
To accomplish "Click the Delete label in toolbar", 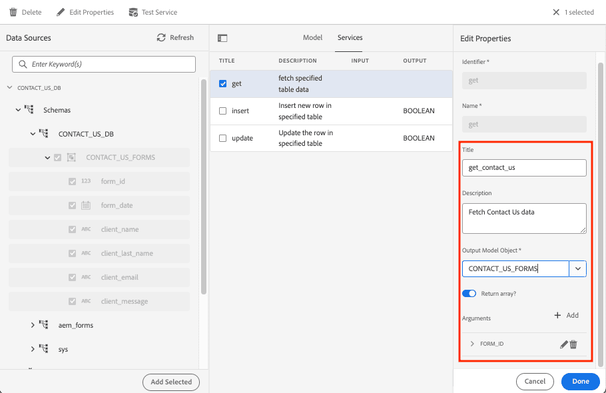I will [x=32, y=13].
